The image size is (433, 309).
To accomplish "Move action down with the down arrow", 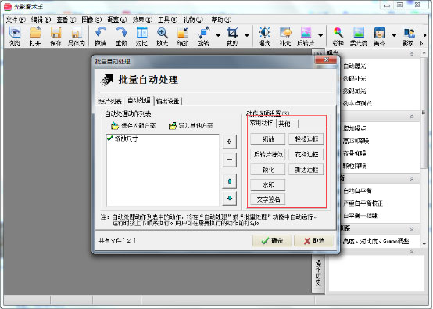I will coord(229,198).
